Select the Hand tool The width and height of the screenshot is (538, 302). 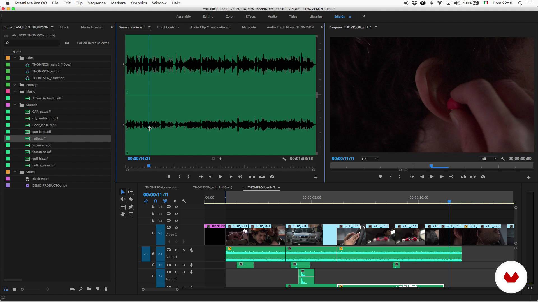coord(122,214)
